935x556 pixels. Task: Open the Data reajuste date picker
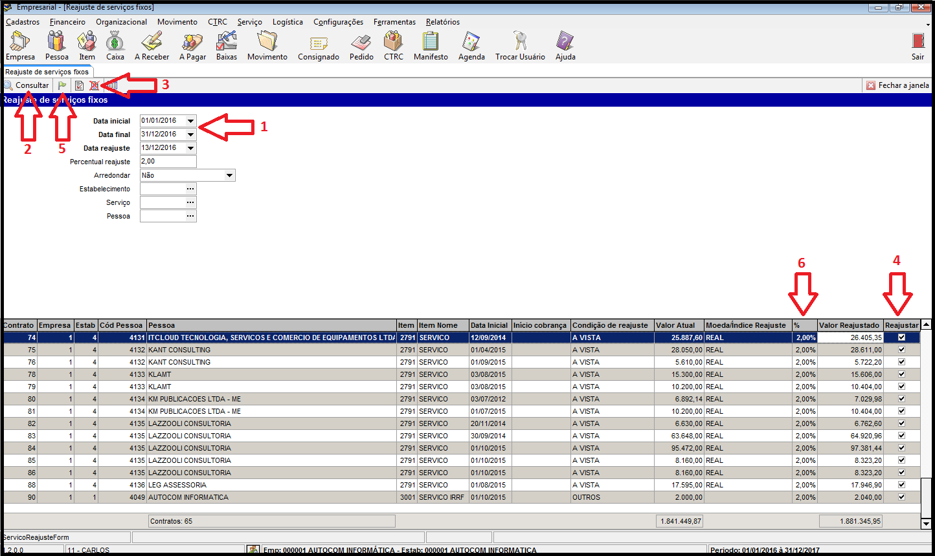click(x=190, y=148)
